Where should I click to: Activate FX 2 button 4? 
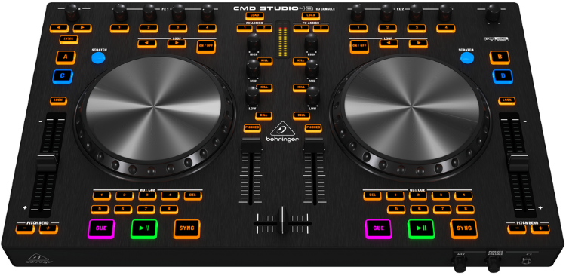[x=445, y=28]
